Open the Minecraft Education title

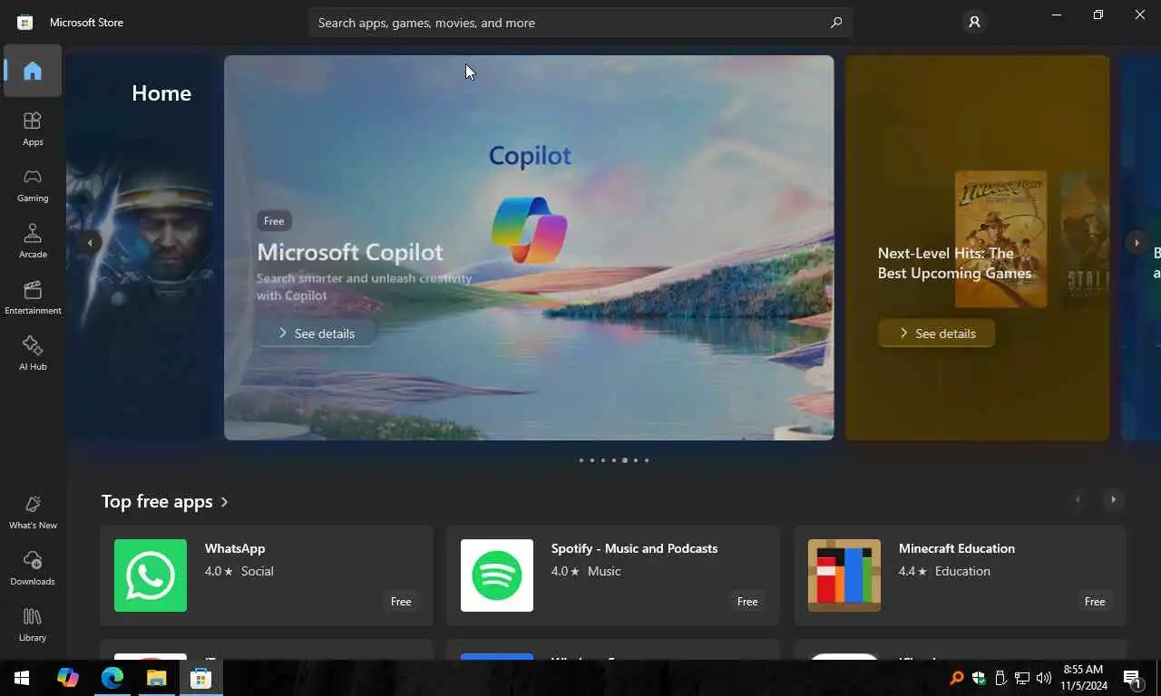coord(957,548)
